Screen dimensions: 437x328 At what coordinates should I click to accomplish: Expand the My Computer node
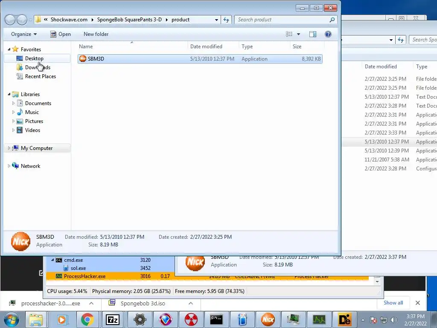tap(9, 148)
